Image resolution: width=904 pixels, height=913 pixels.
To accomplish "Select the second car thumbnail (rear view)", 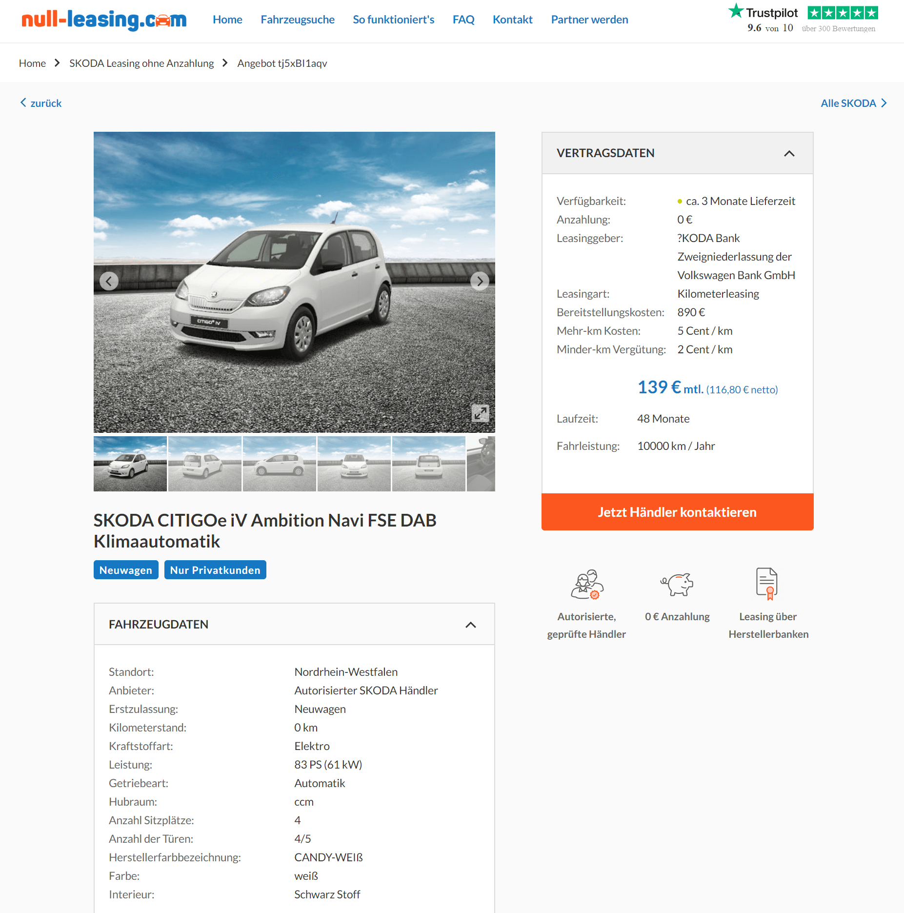I will tap(205, 464).
